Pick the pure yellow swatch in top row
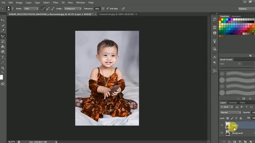This screenshot has height=143, width=255. 222,19
